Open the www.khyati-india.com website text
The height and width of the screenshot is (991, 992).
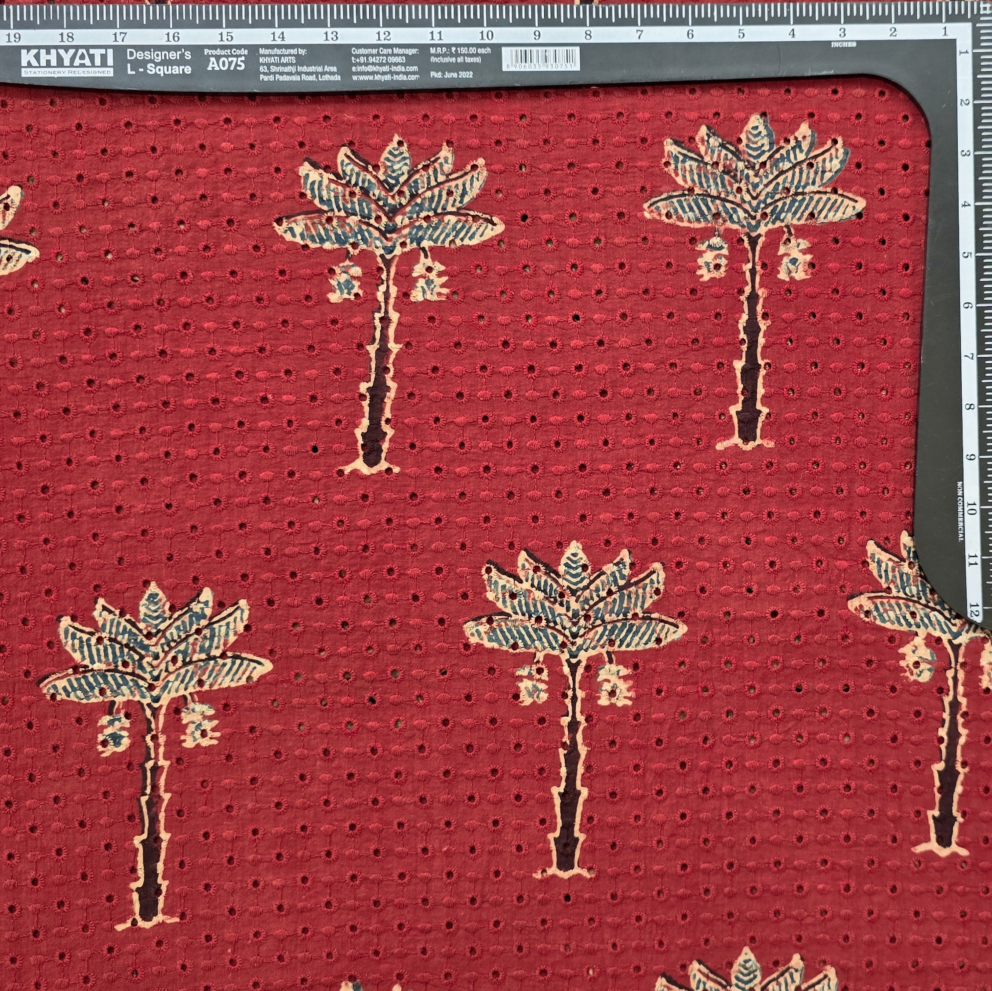click(385, 76)
